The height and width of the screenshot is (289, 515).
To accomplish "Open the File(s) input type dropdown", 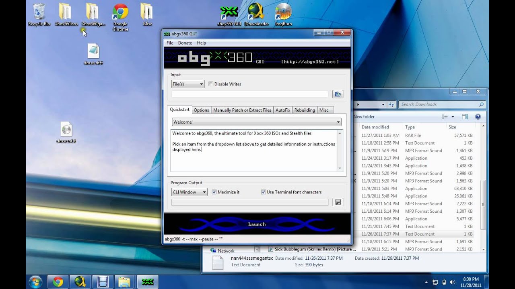I will click(x=188, y=84).
